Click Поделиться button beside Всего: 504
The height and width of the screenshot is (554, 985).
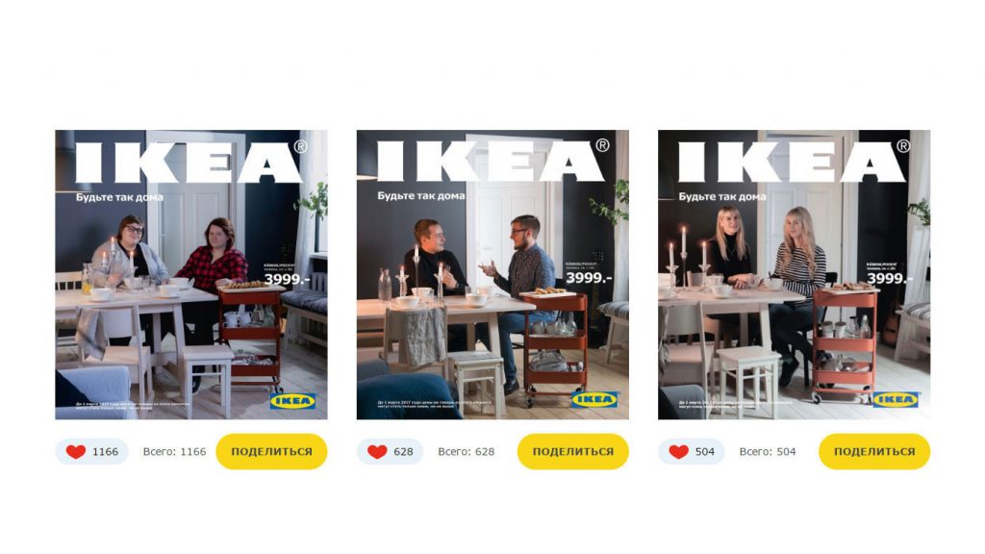[x=874, y=452]
